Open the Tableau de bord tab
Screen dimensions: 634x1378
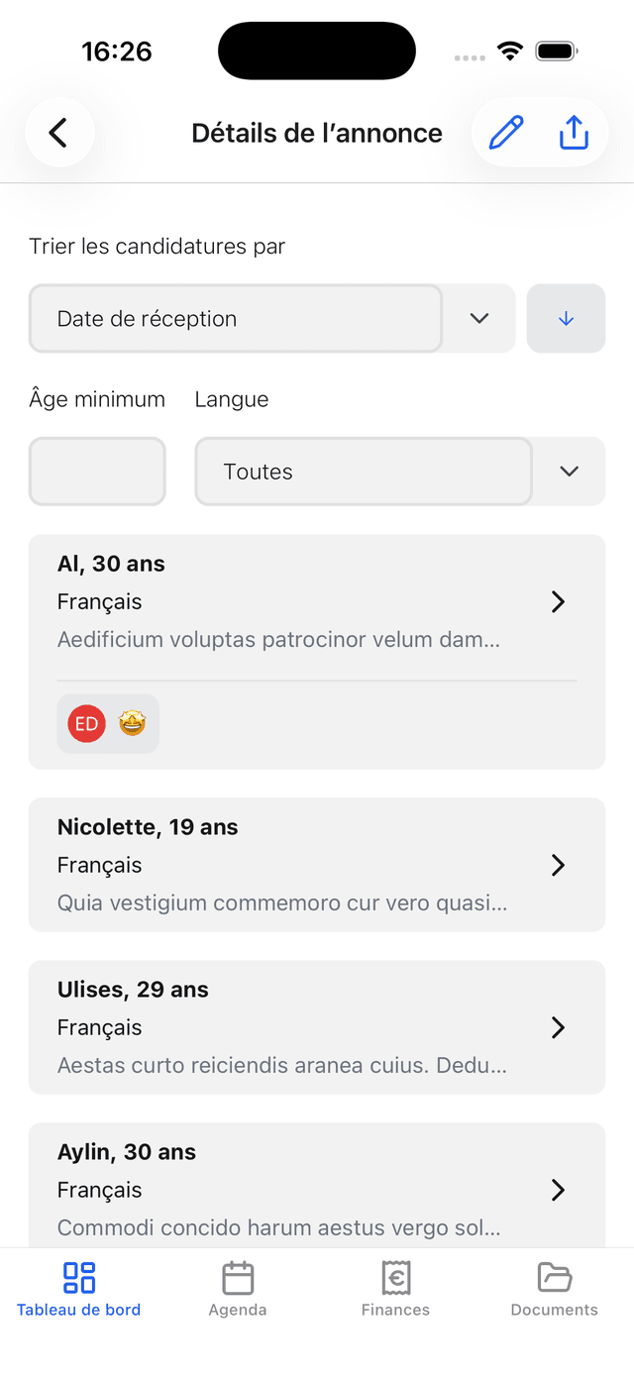(x=79, y=1289)
